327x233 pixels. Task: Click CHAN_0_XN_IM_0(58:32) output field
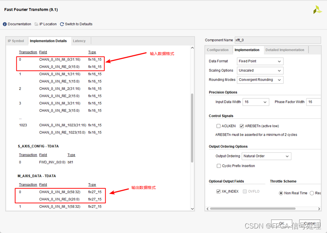(x=60, y=192)
